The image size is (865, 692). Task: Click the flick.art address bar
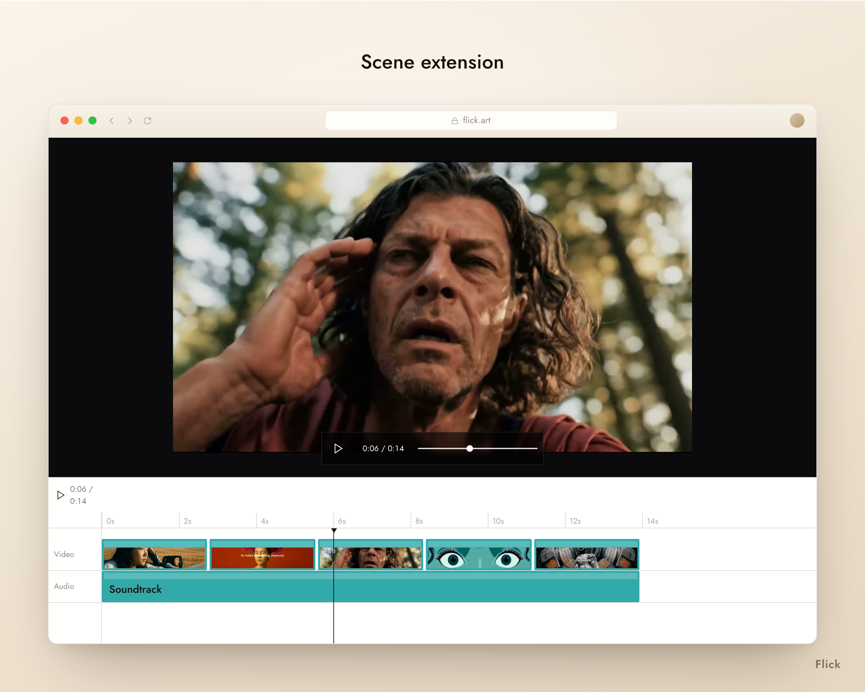pos(471,120)
